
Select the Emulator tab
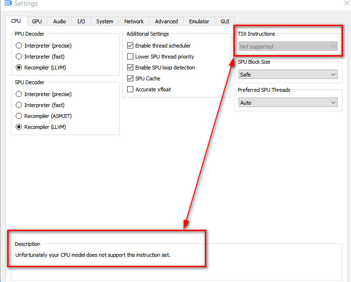199,21
